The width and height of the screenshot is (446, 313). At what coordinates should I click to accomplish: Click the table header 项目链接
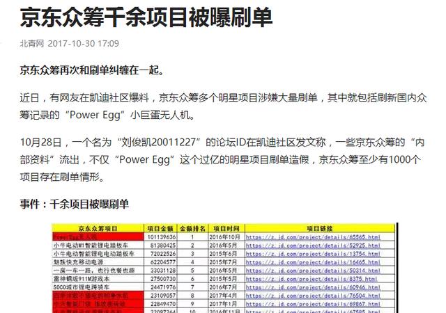pyautogui.click(x=320, y=228)
